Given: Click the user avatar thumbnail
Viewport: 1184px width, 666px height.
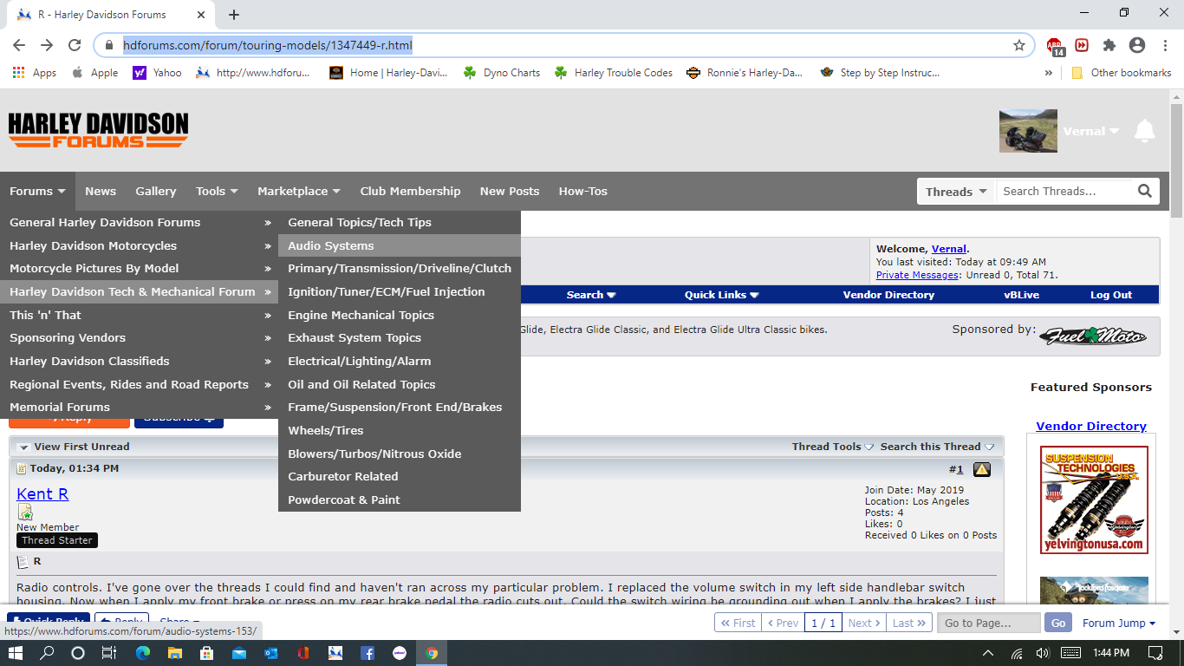Looking at the screenshot, I should [x=1027, y=131].
